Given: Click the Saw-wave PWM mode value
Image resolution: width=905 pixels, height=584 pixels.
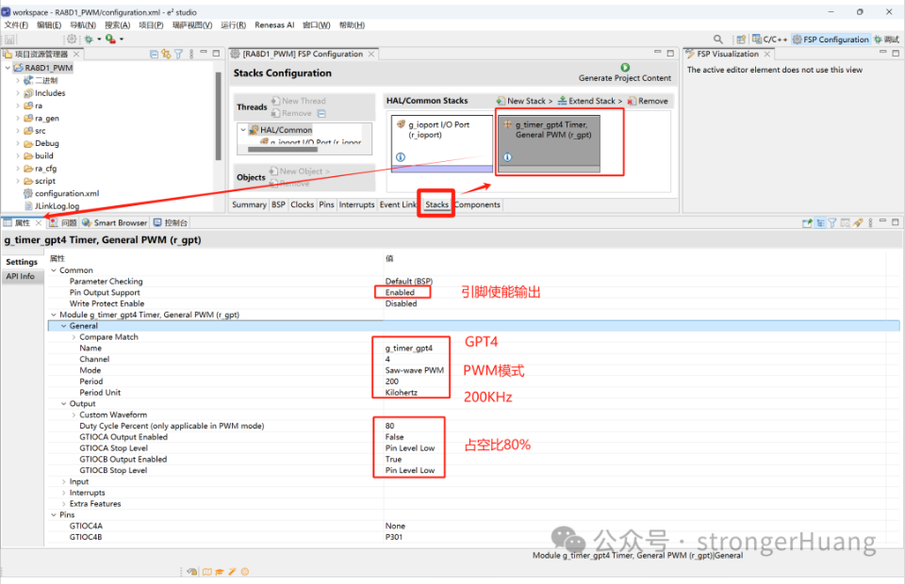Looking at the screenshot, I should click(415, 371).
